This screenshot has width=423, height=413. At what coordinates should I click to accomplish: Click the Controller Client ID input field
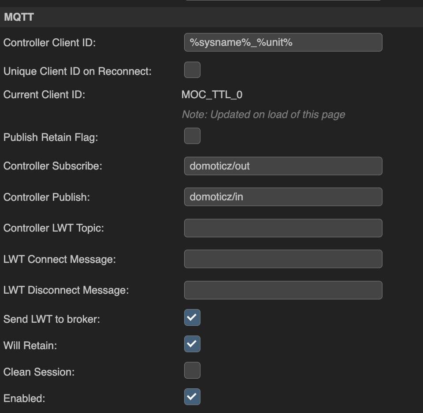283,42
